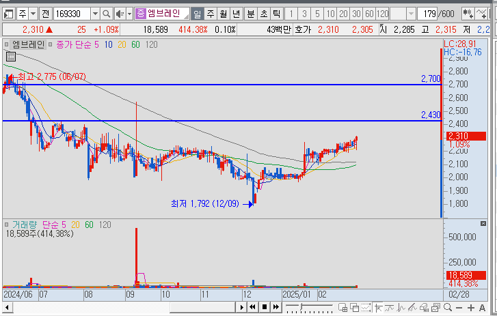Click the stock code input 169330
This screenshot has height=316, width=497.
point(72,14)
